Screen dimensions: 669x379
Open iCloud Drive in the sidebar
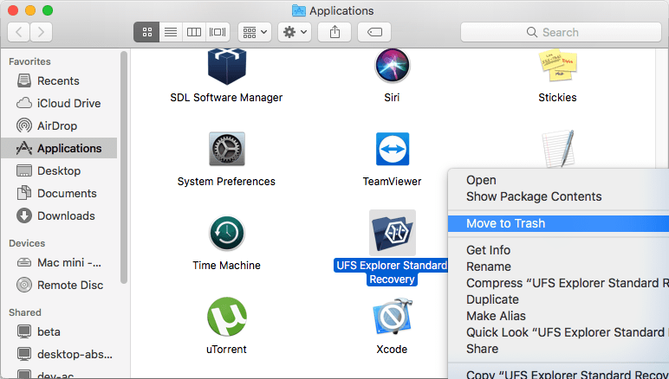pos(59,104)
